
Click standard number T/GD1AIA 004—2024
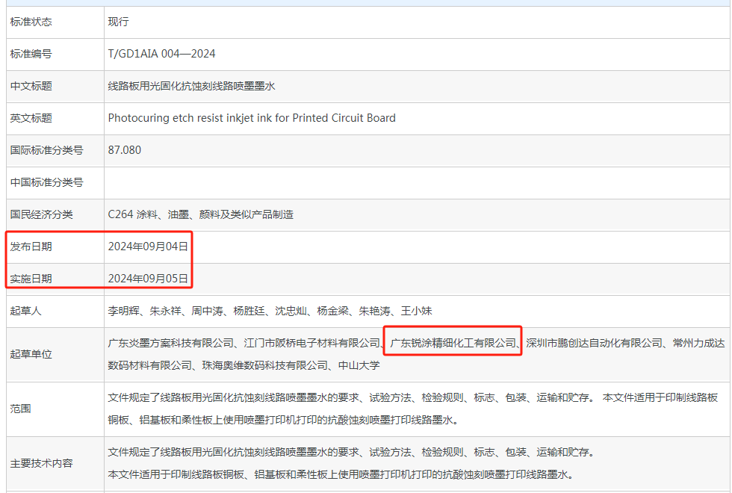tap(161, 54)
